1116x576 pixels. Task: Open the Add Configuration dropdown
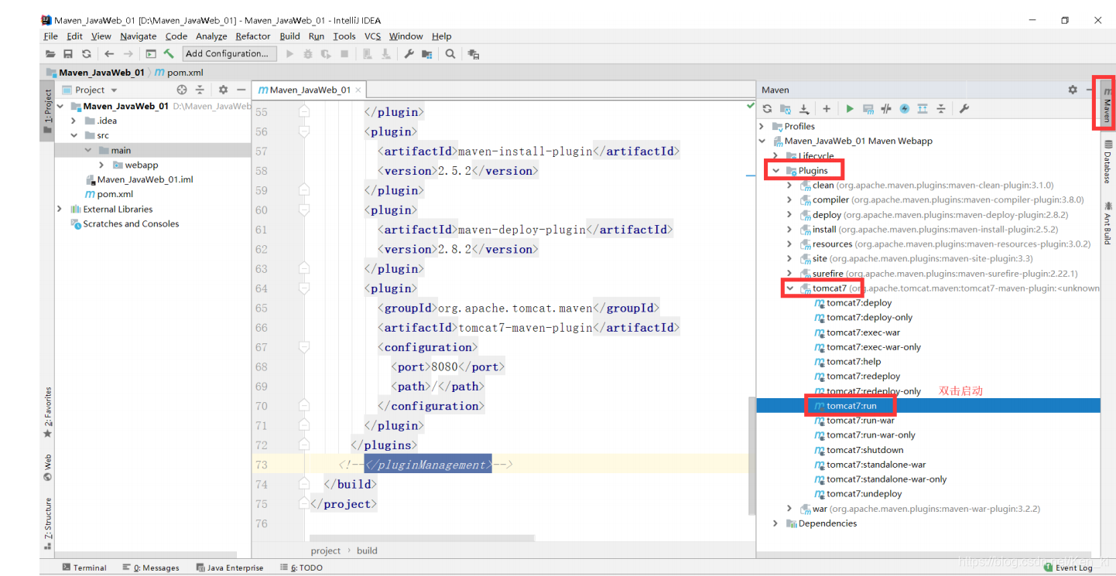230,53
